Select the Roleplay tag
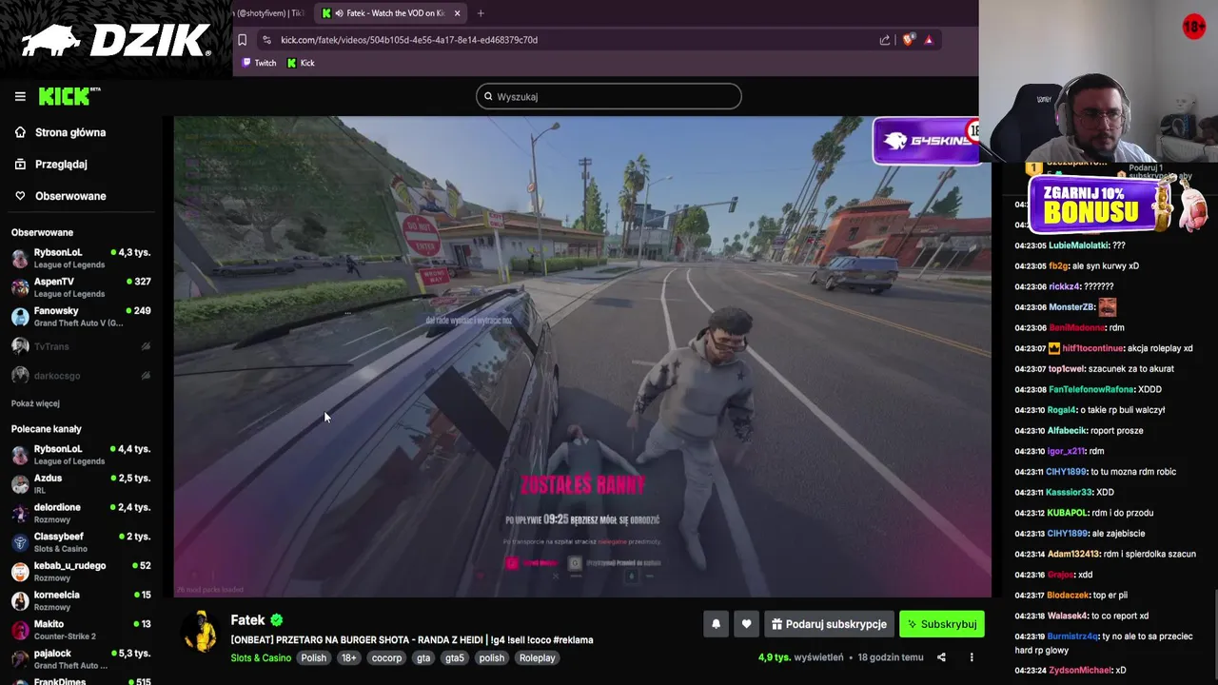1218x685 pixels. 537,657
